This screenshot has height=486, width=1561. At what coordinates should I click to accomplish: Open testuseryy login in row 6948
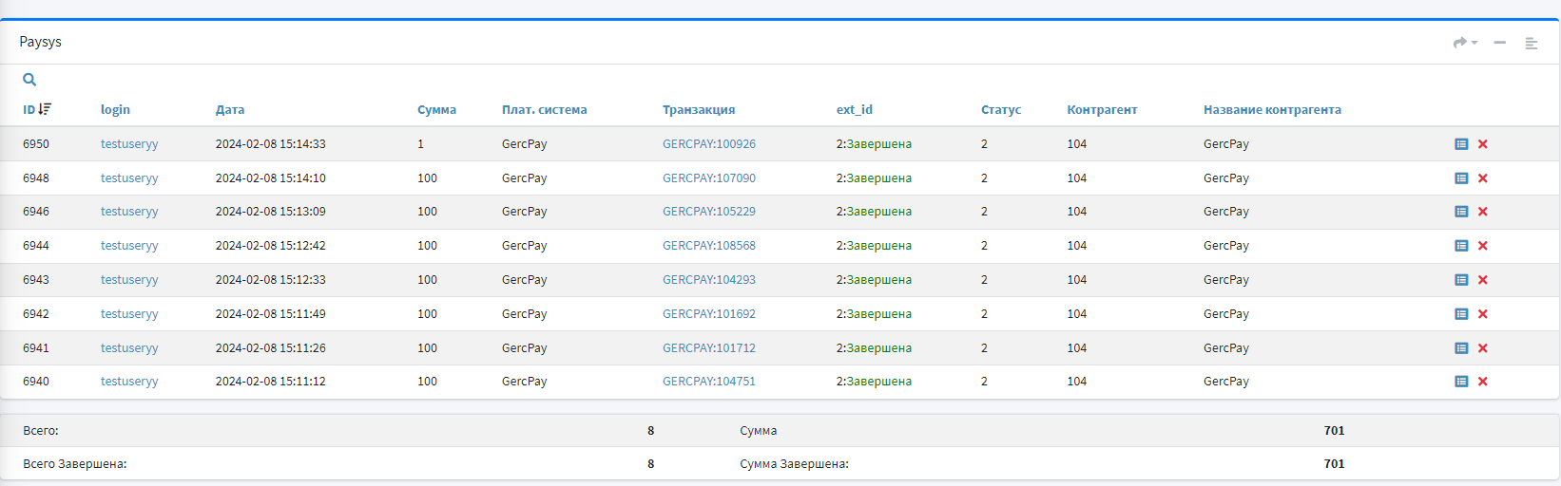(129, 178)
